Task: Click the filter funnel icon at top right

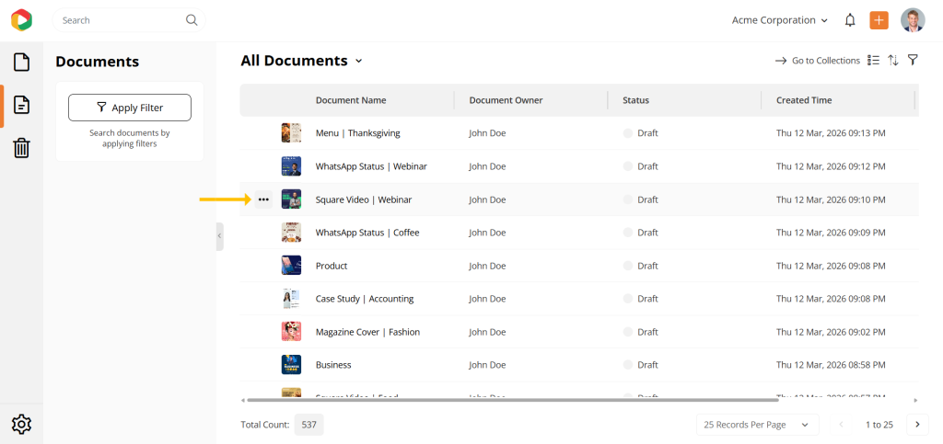Action: (x=913, y=61)
